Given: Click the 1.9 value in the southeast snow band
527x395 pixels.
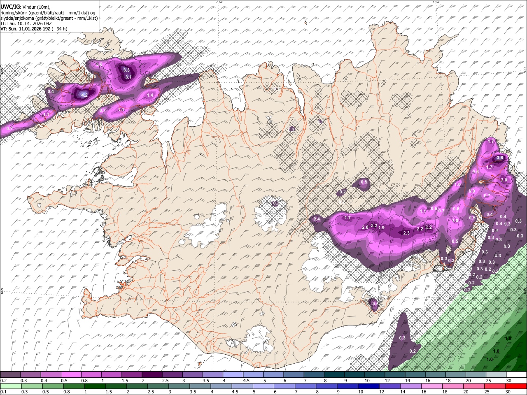Looking at the screenshot, I should tap(381, 228).
